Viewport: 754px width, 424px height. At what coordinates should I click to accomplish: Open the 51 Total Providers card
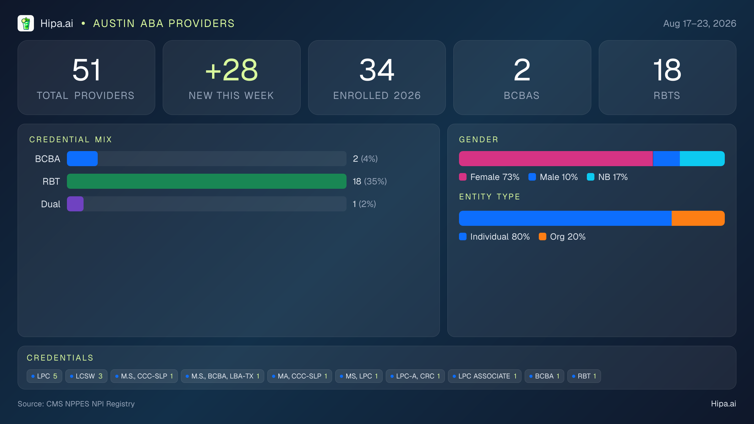point(86,78)
